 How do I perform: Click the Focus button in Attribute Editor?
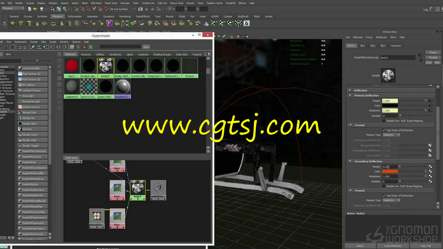pos(433,53)
